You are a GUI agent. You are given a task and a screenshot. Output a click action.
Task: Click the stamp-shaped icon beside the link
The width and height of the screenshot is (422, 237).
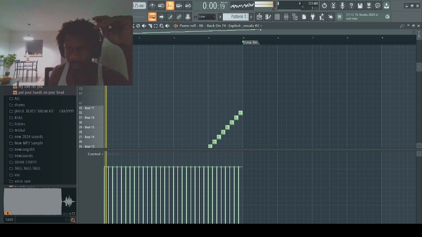coord(188,17)
